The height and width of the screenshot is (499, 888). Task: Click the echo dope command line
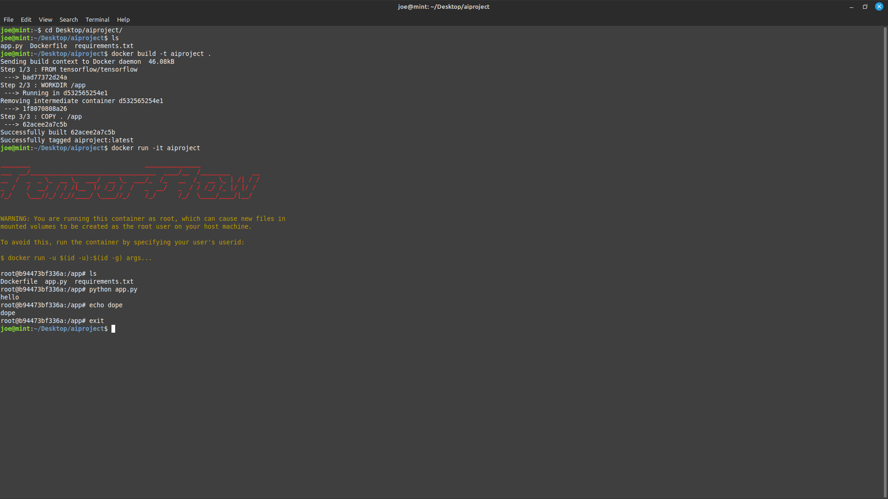[x=62, y=305]
